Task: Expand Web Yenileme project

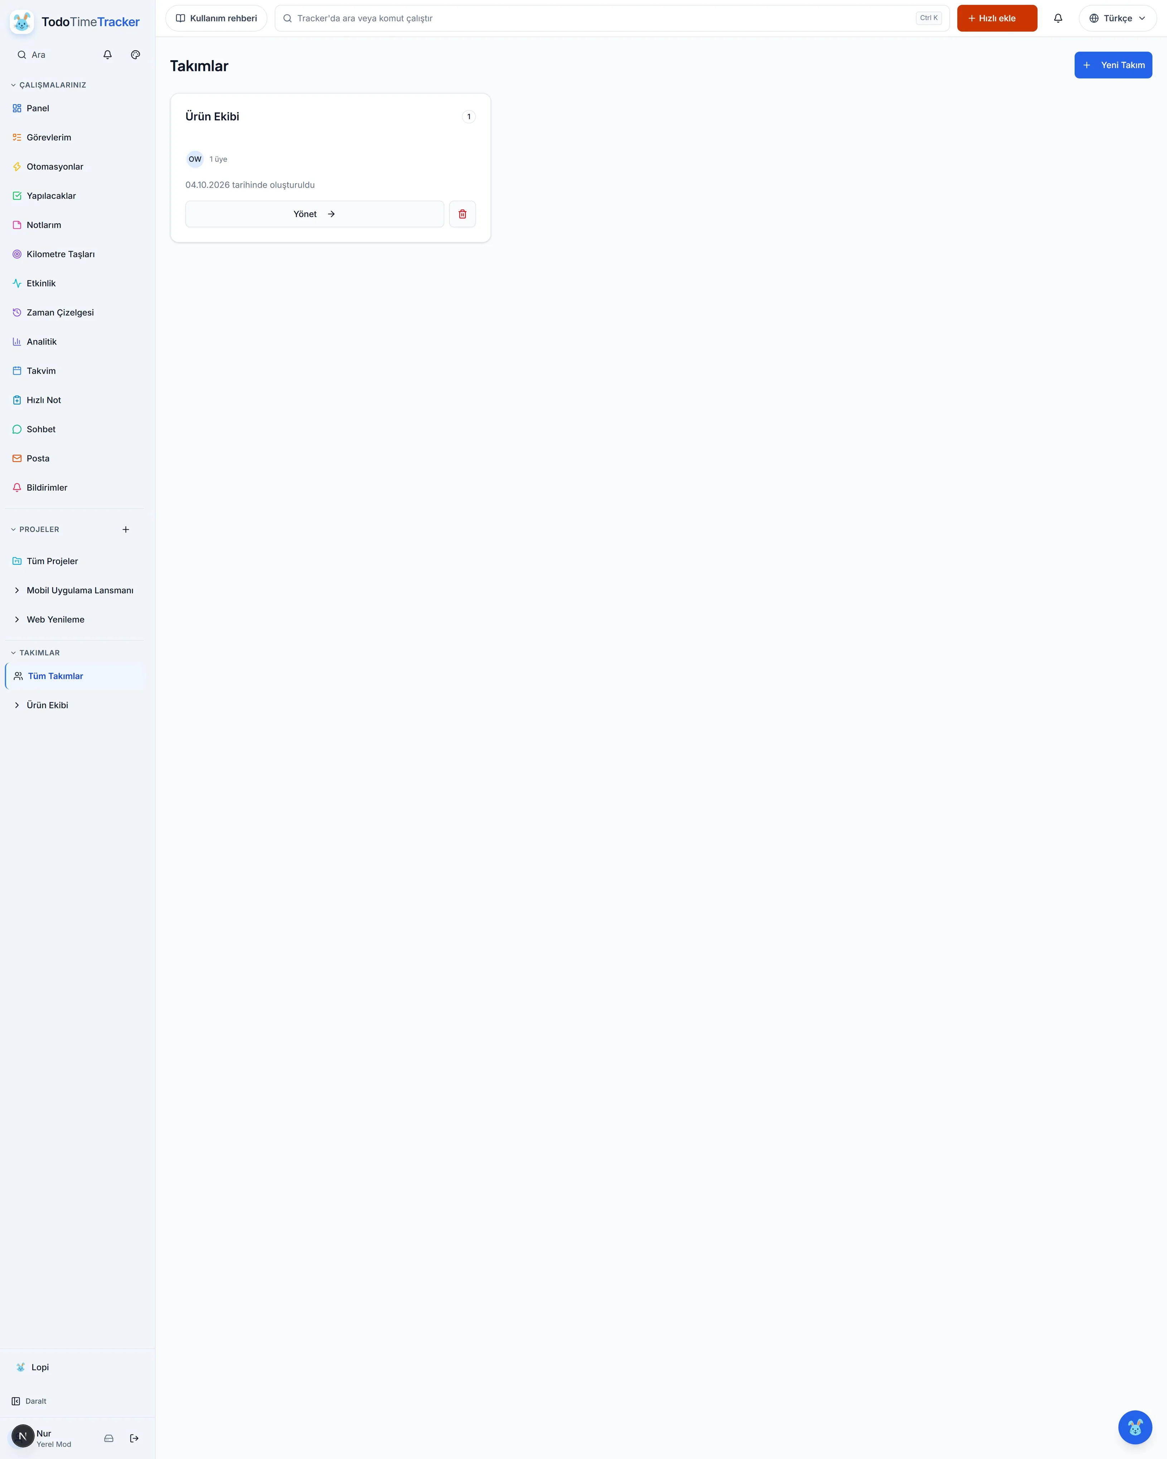Action: tap(17, 619)
